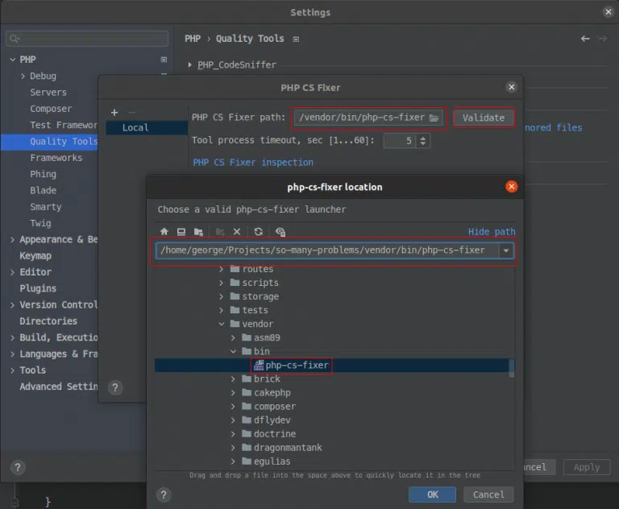Select Local configuration in list
Image resolution: width=619 pixels, height=509 pixels.
147,128
